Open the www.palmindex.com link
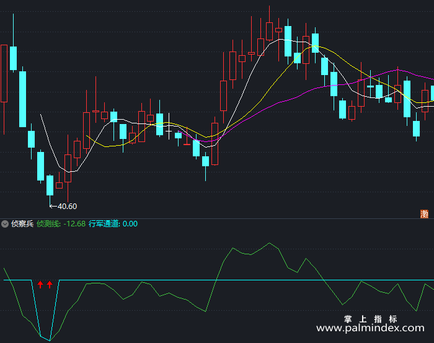The width and height of the screenshot is (434, 343). [370, 328]
